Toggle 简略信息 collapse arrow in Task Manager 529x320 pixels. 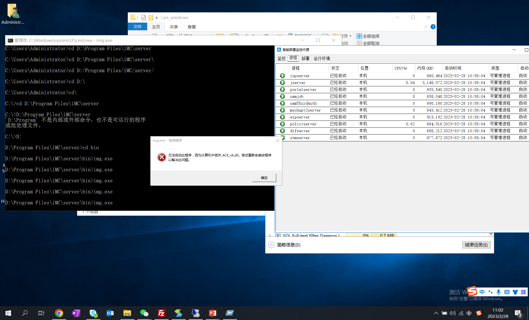pyautogui.click(x=271, y=245)
